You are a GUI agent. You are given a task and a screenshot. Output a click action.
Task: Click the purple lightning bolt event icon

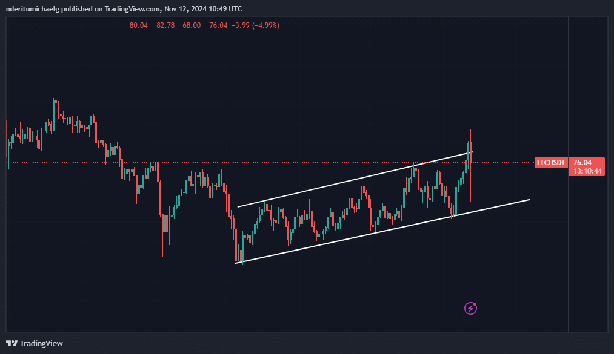470,308
